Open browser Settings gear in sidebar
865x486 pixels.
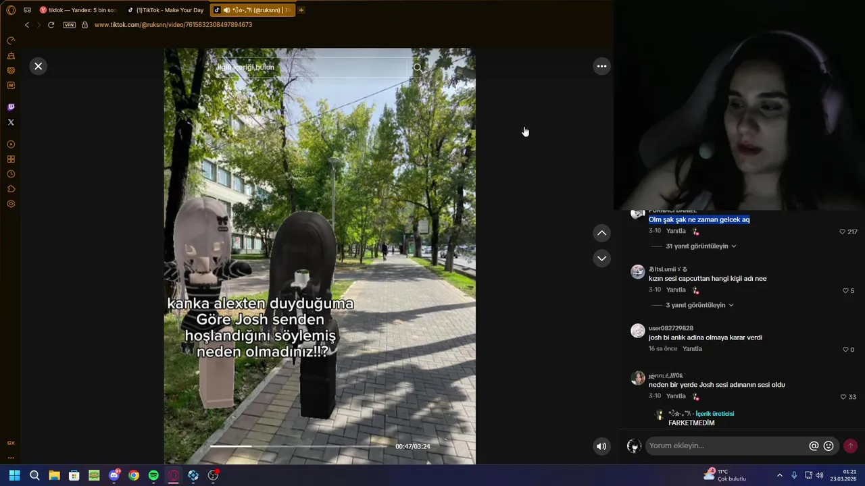click(11, 204)
